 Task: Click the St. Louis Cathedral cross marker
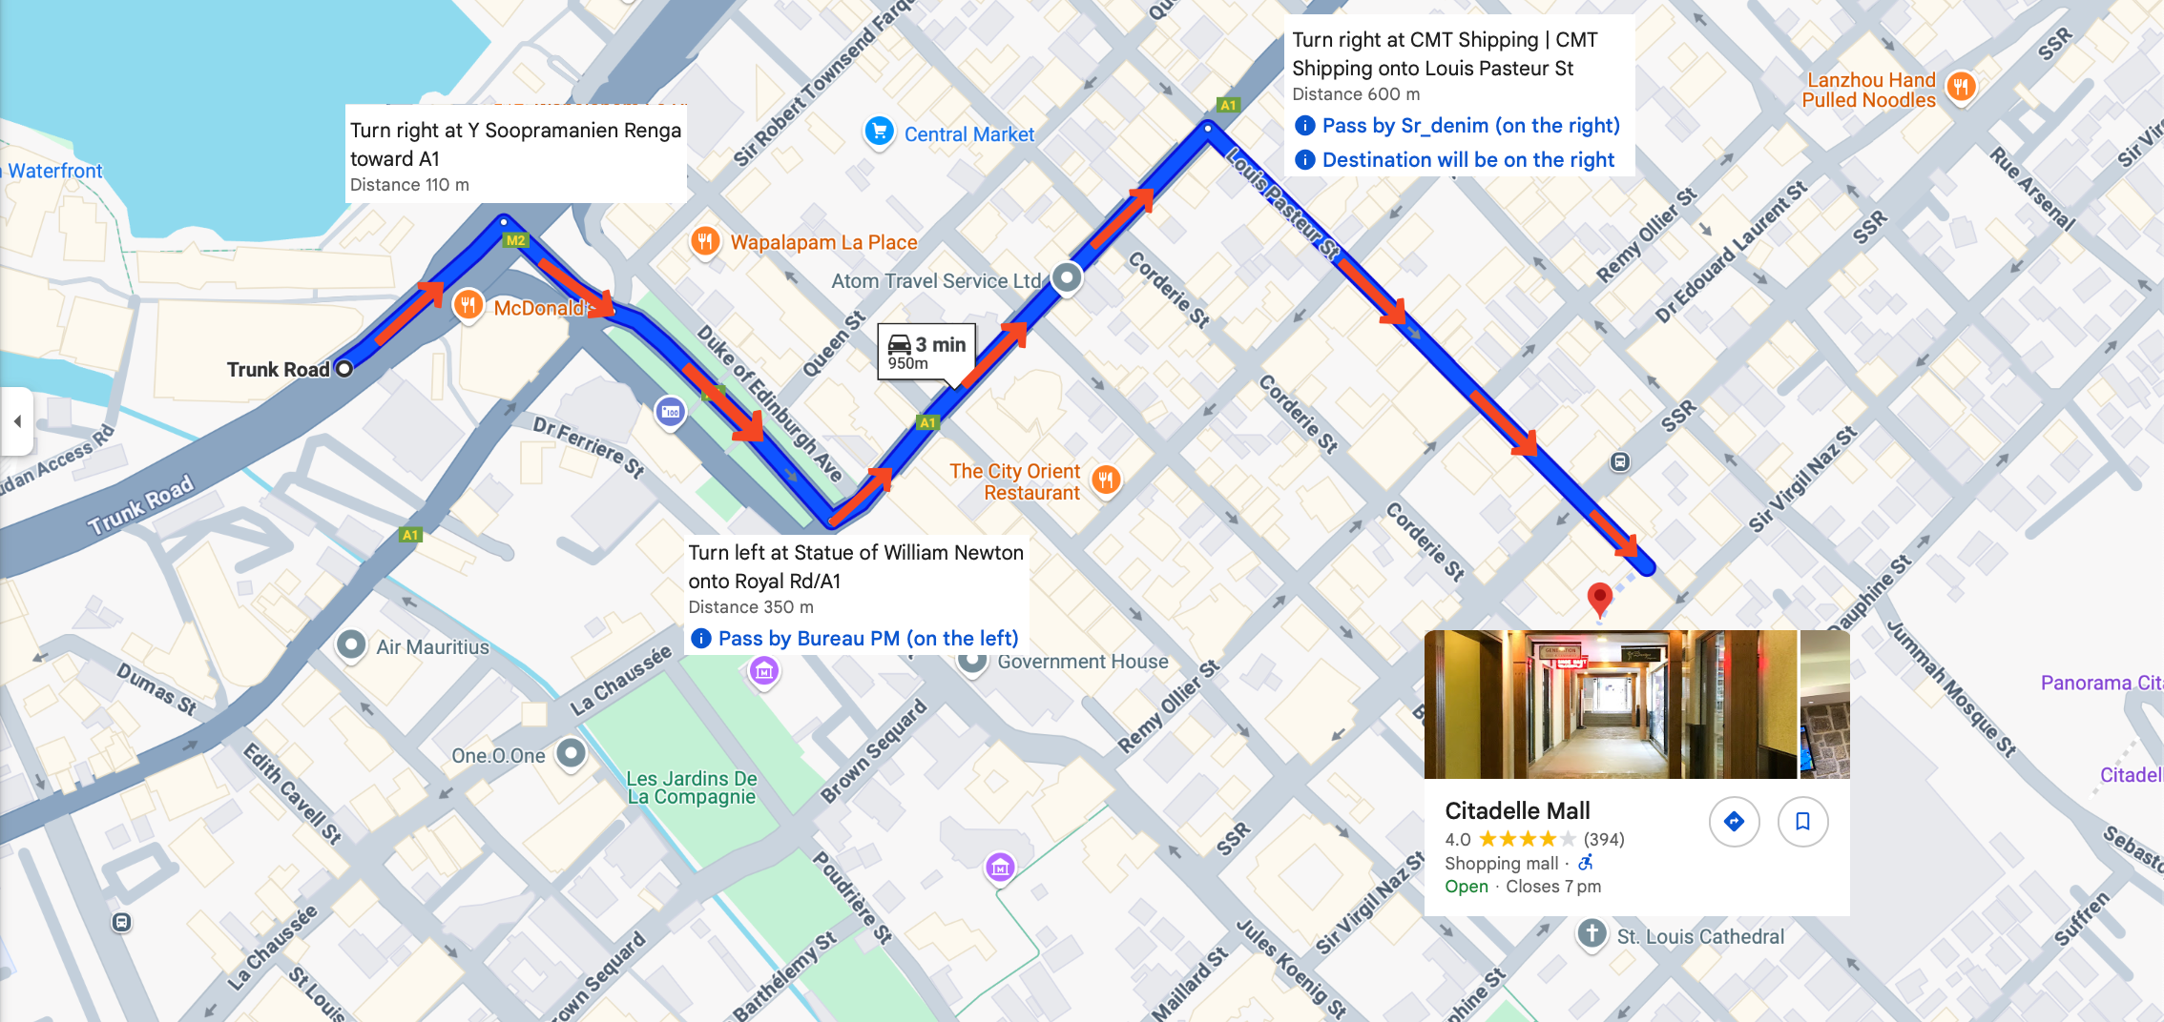[x=1592, y=933]
